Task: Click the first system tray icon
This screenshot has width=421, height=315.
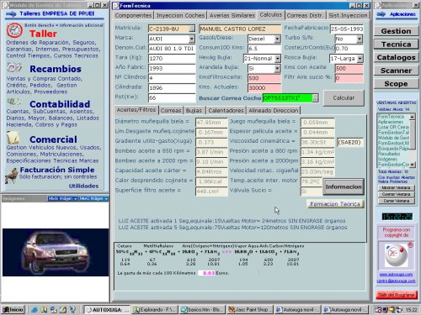Action: 379,310
